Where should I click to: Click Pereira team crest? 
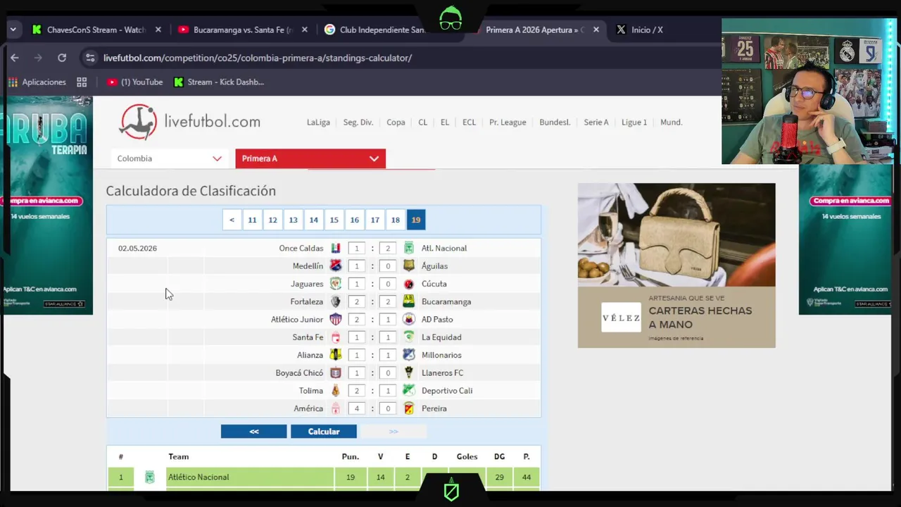[408, 408]
